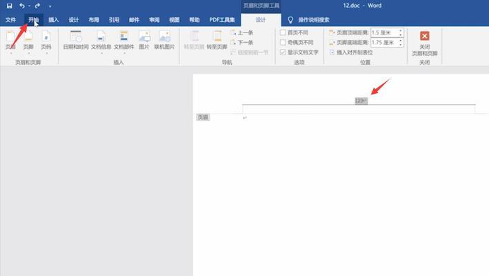Switch to the 开始 tab
Viewport: 489px width, 276px height.
click(x=33, y=19)
